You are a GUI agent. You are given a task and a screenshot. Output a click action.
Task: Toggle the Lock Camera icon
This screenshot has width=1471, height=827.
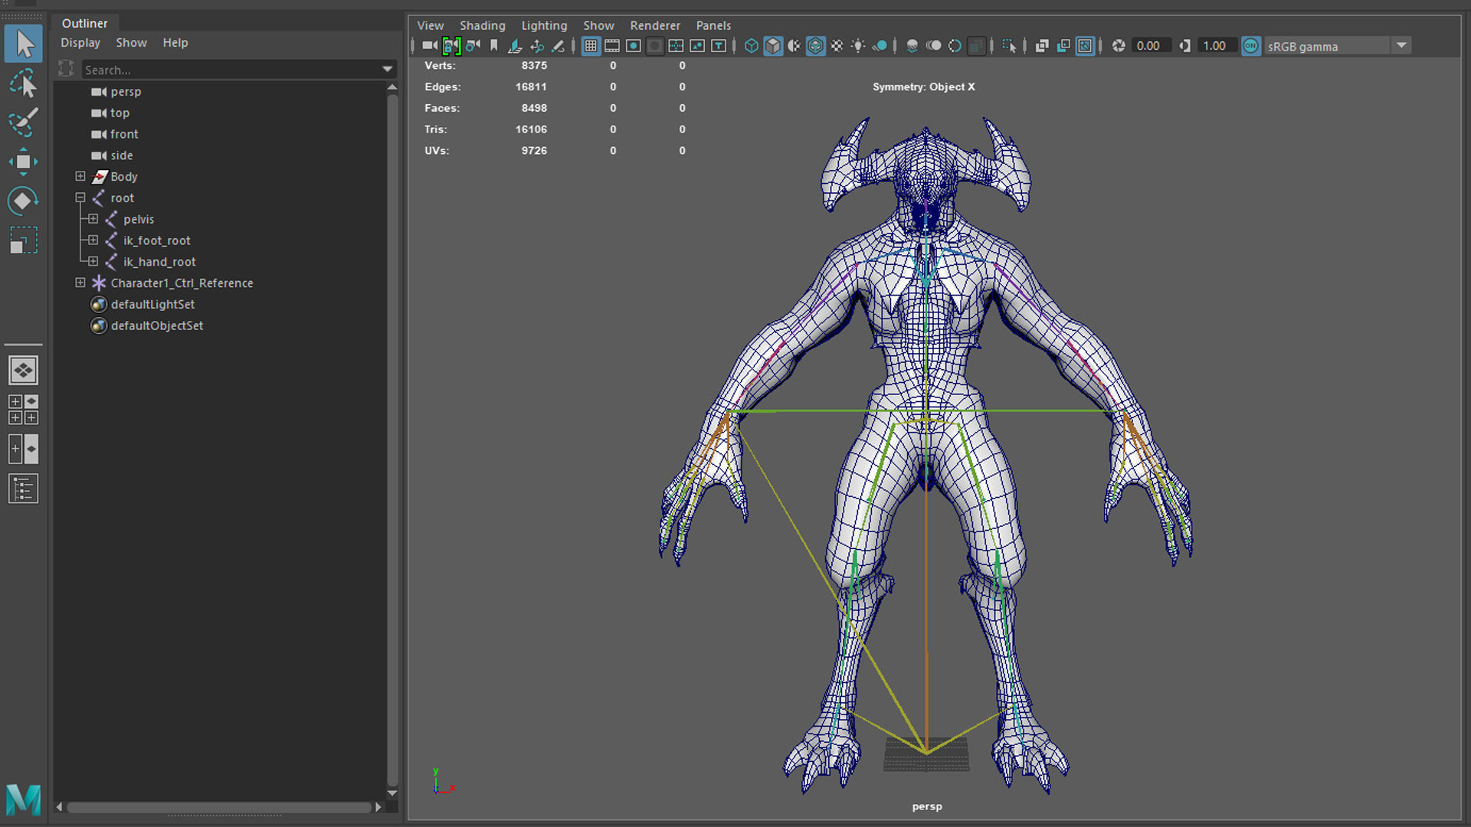pos(451,46)
